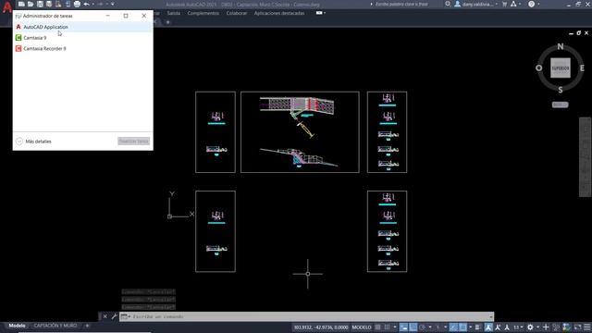This screenshot has height=333, width=592.
Task: Click the workspace switching gear icon
Action: click(530, 327)
